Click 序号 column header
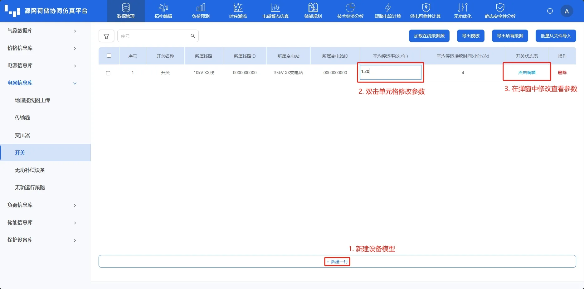Image resolution: width=584 pixels, height=289 pixels. (133, 56)
